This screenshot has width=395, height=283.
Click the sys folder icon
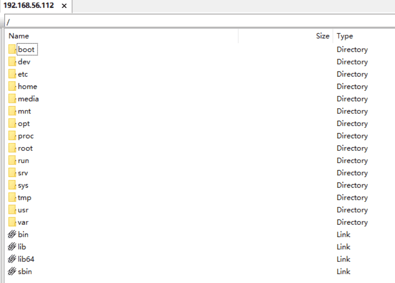click(12, 185)
